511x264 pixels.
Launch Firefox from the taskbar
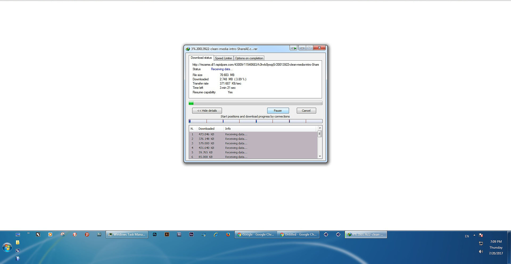click(228, 234)
